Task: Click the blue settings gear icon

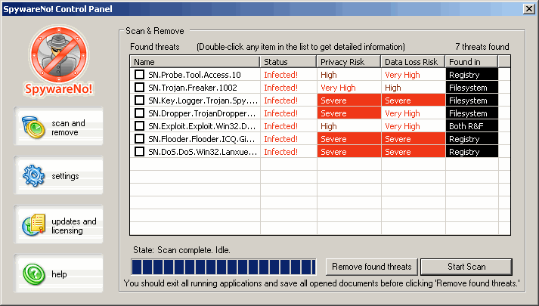Action: point(33,175)
